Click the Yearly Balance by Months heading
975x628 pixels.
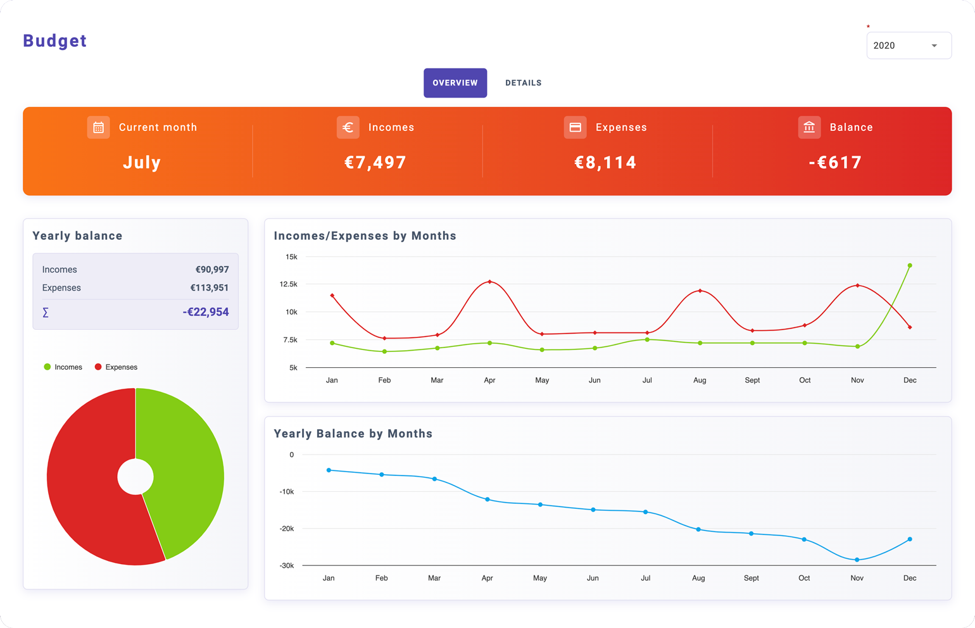tap(353, 434)
